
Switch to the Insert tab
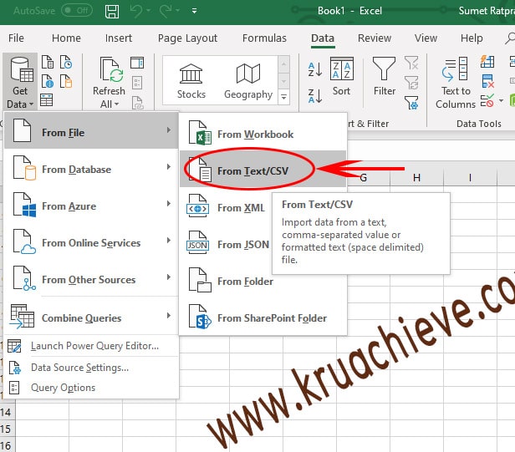click(x=119, y=38)
